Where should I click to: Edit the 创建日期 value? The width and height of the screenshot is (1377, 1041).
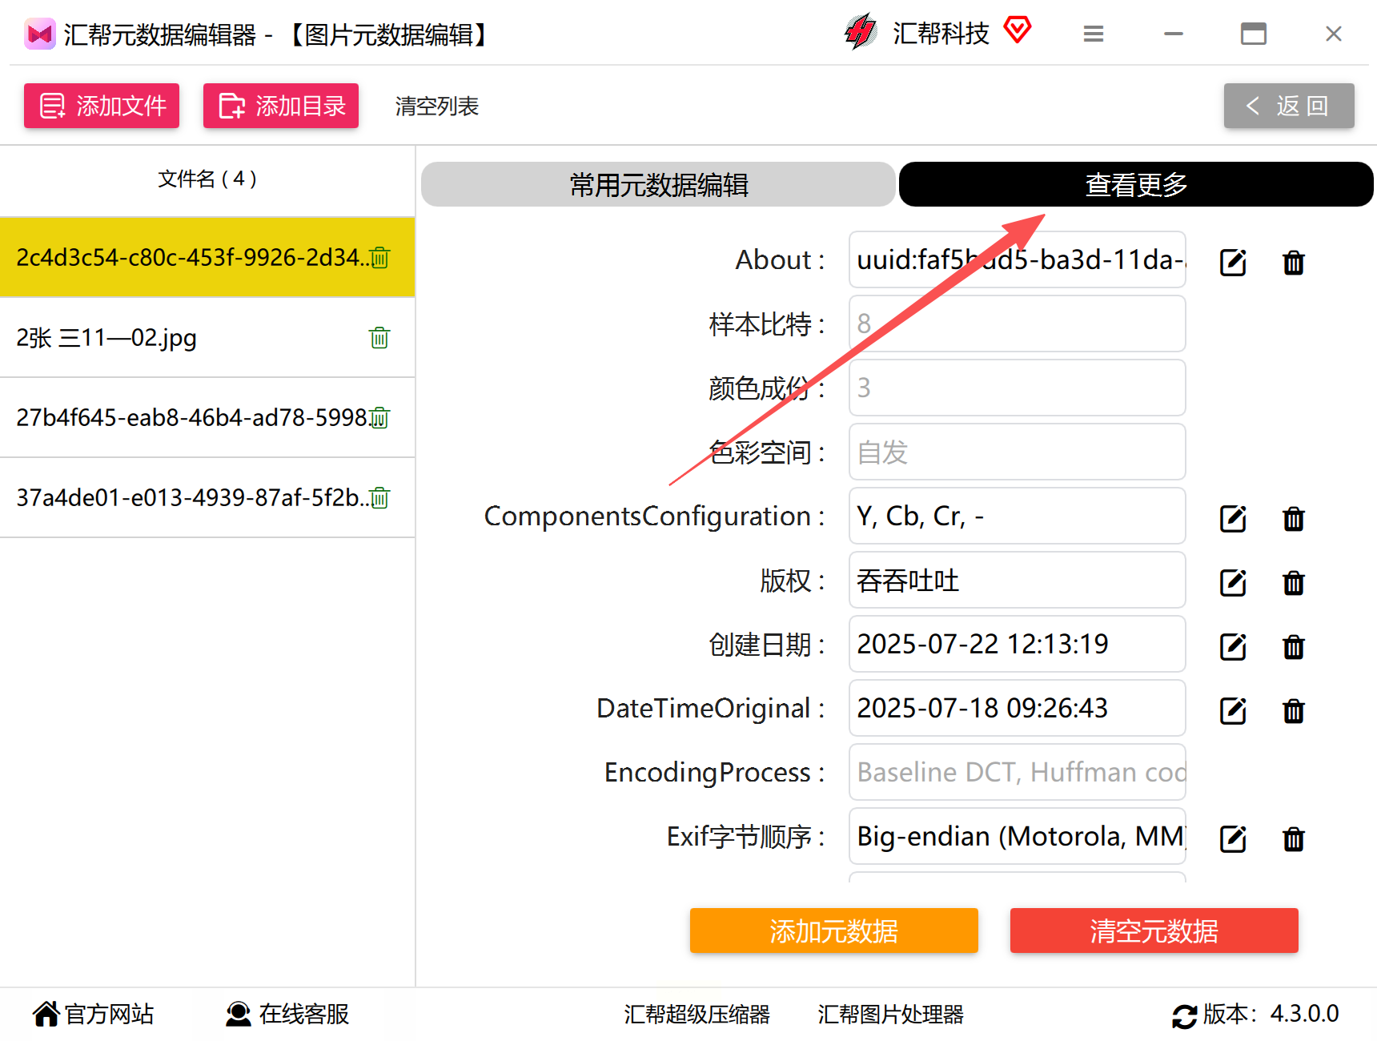coord(1233,647)
